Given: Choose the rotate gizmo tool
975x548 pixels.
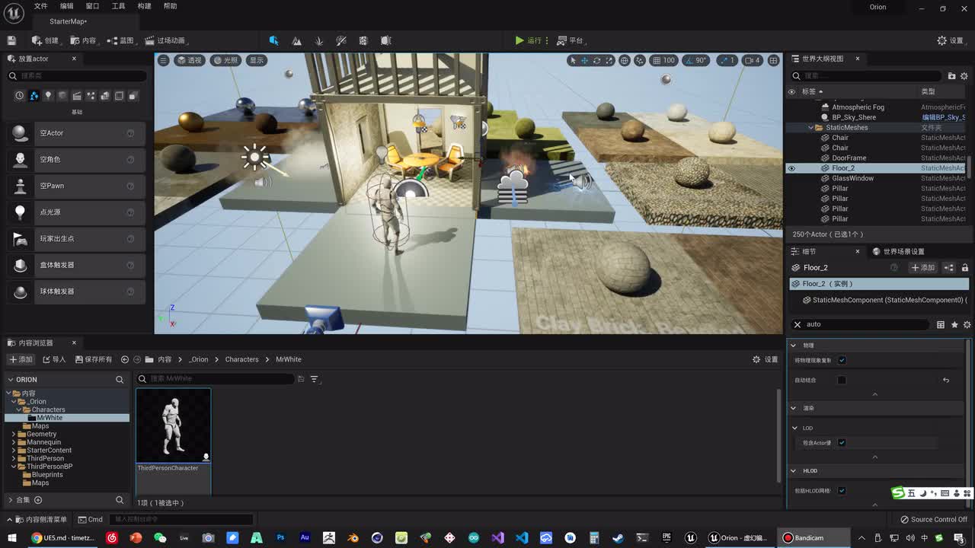Looking at the screenshot, I should [x=596, y=60].
